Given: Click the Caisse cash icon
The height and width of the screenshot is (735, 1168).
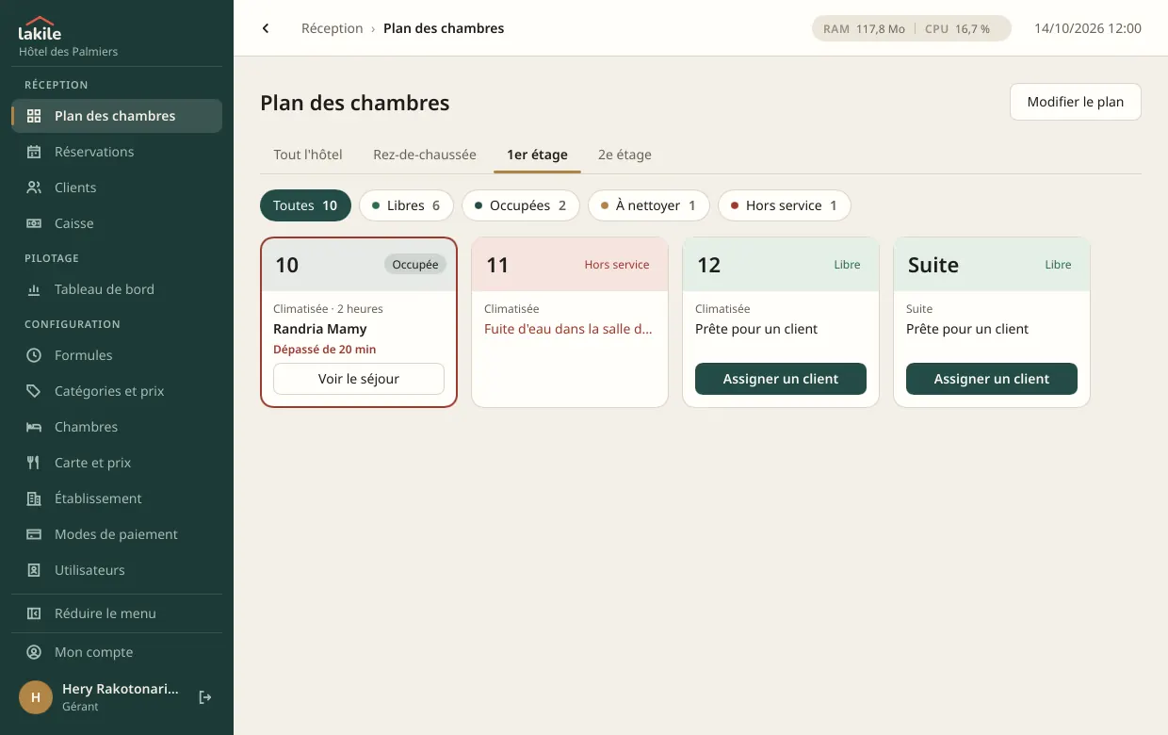Looking at the screenshot, I should (x=34, y=223).
